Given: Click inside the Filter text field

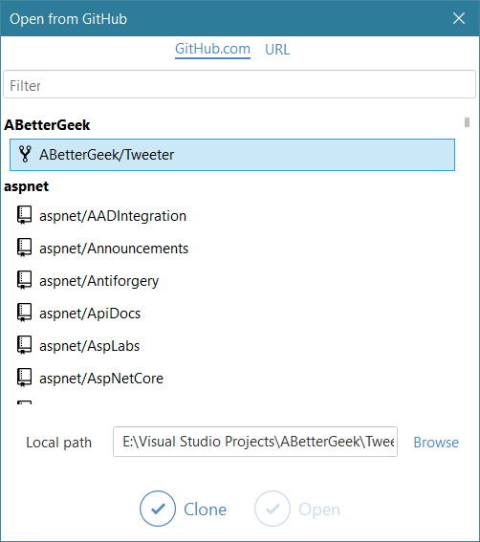Looking at the screenshot, I should click(240, 84).
